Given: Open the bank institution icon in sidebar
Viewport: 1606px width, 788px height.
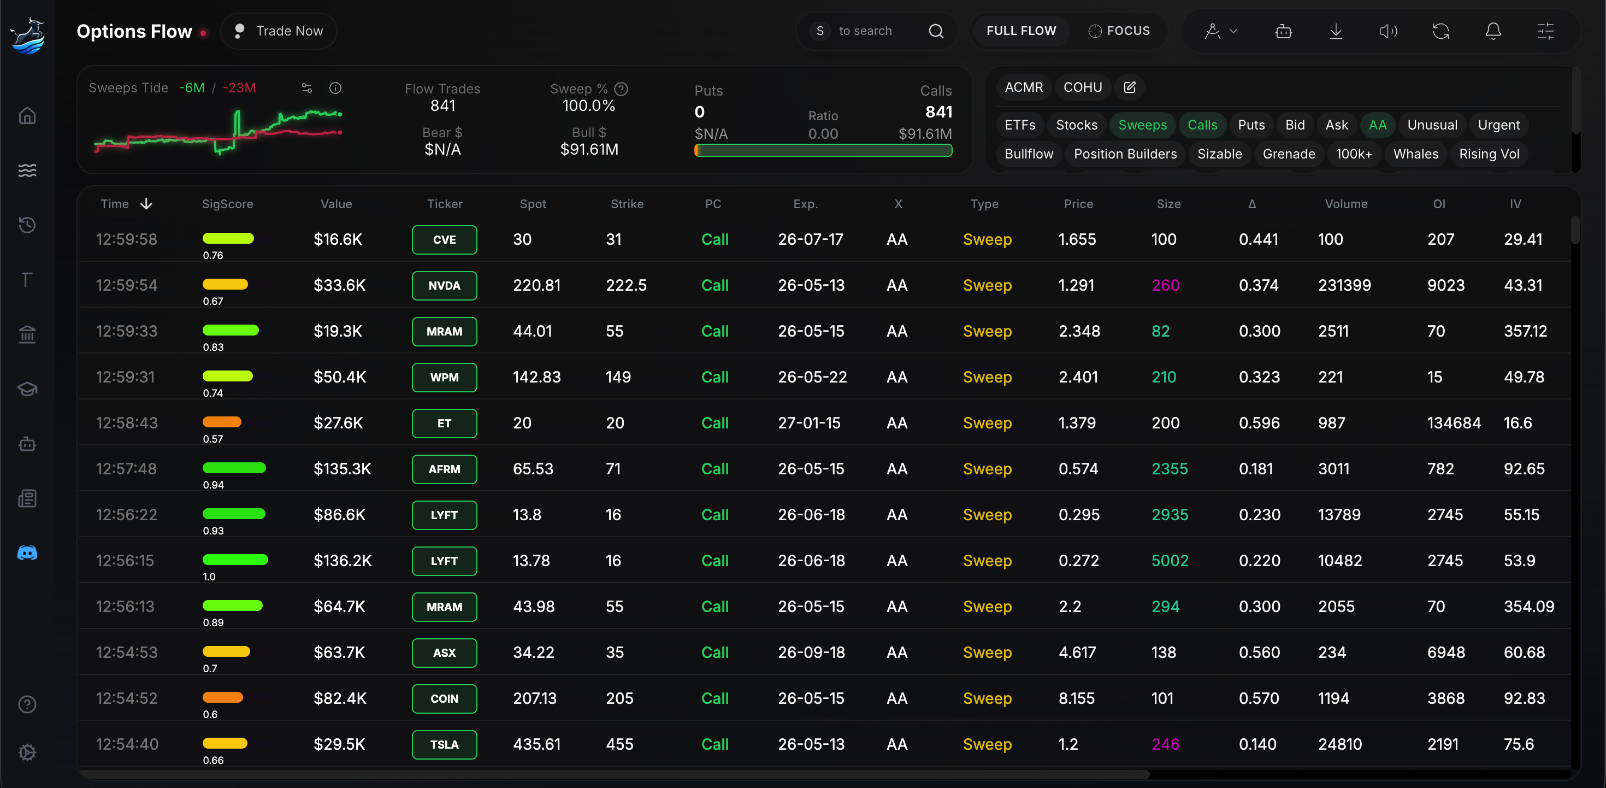Looking at the screenshot, I should (x=27, y=334).
